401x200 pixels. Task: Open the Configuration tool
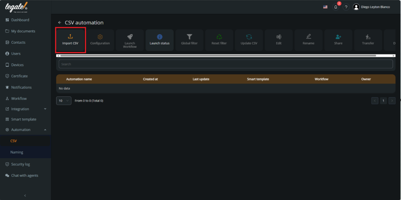pyautogui.click(x=100, y=40)
